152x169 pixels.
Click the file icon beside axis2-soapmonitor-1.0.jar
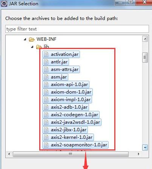[46, 145]
